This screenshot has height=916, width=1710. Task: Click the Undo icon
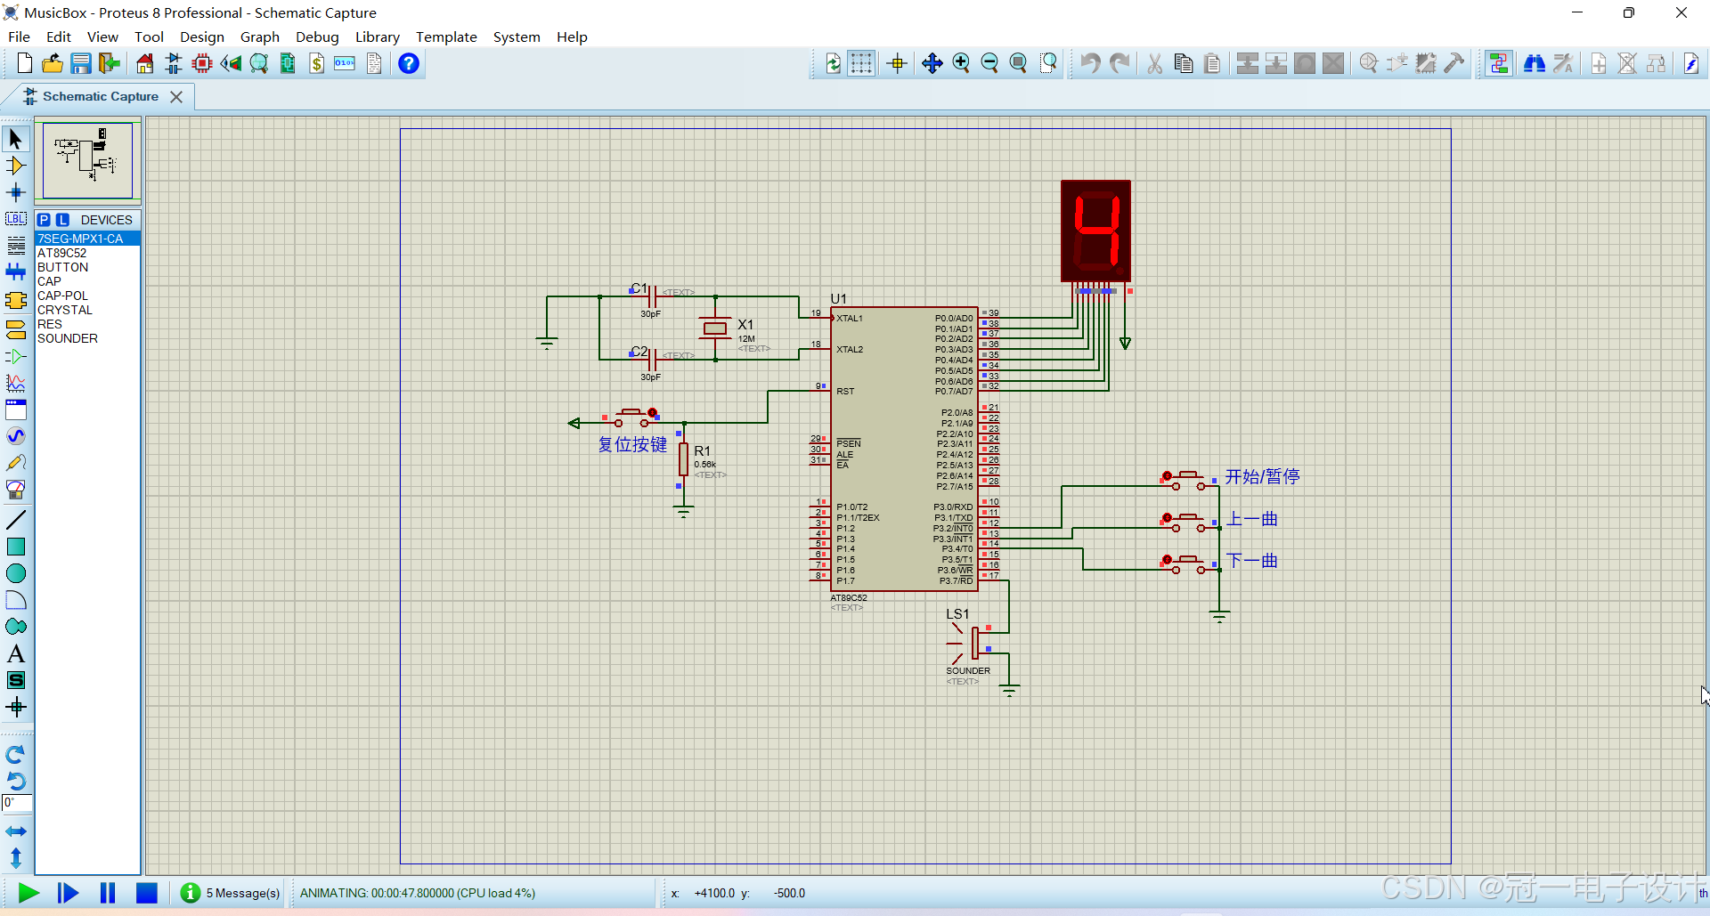[1090, 63]
